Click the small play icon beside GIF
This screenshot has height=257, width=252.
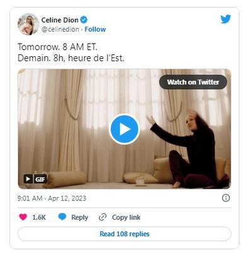click(x=28, y=179)
